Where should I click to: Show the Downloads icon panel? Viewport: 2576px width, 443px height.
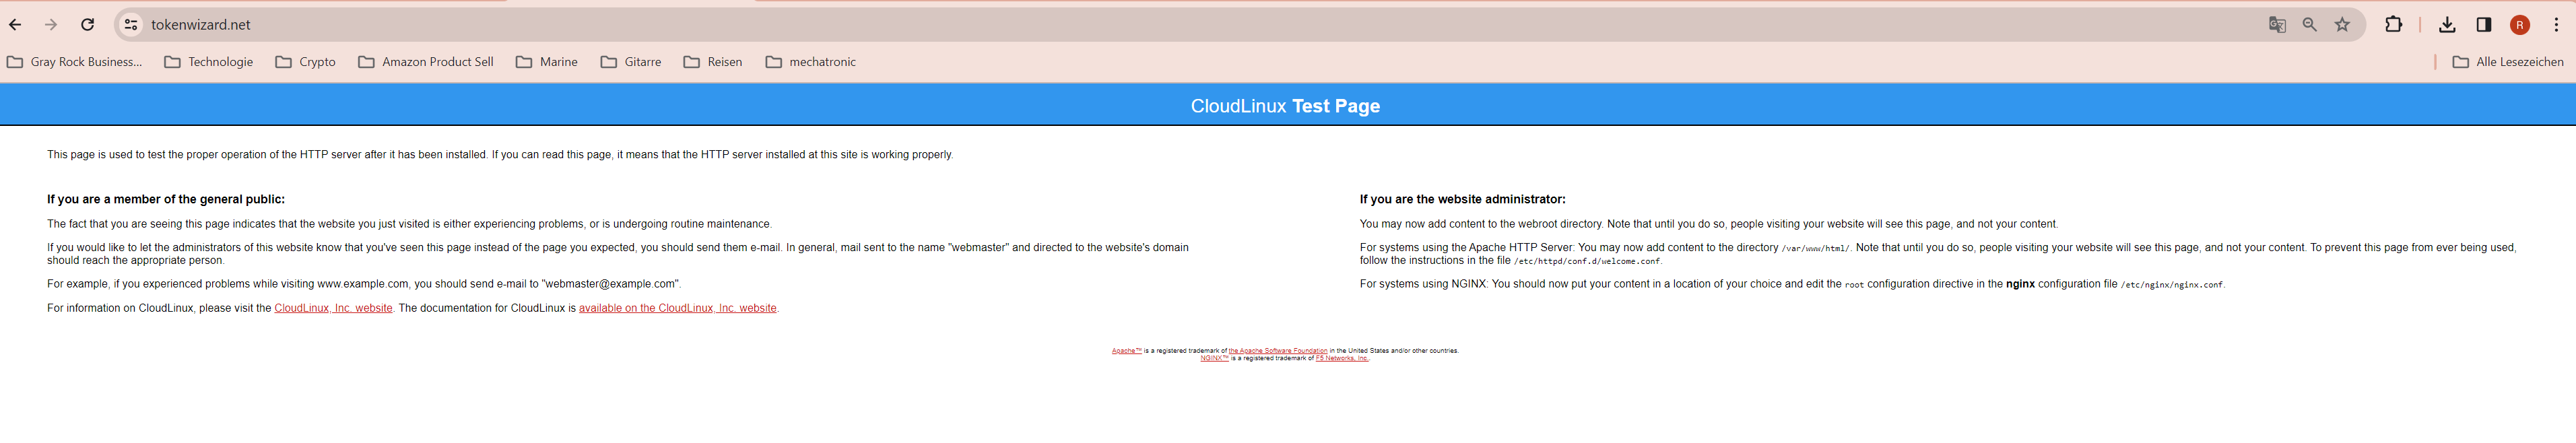point(2447,25)
